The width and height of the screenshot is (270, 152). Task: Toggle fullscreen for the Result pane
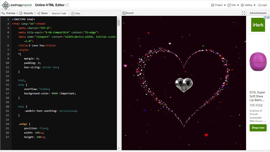pyautogui.click(x=243, y=13)
